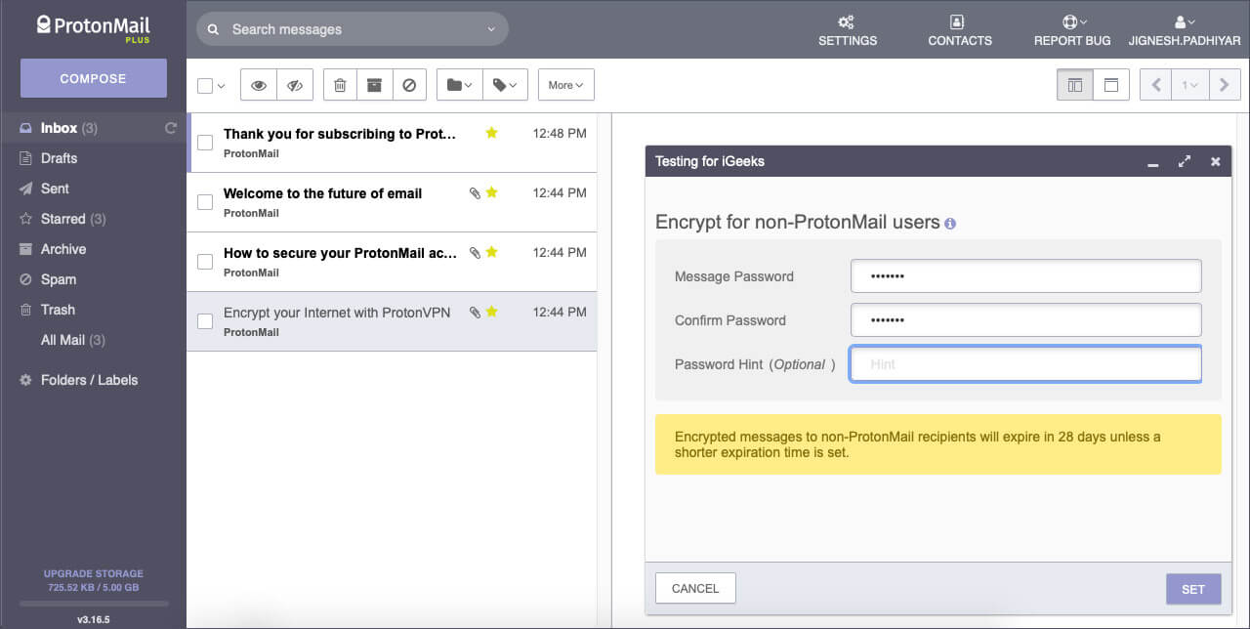Mark selected as read with eye icon
The width and height of the screenshot is (1250, 629).
pyautogui.click(x=259, y=85)
